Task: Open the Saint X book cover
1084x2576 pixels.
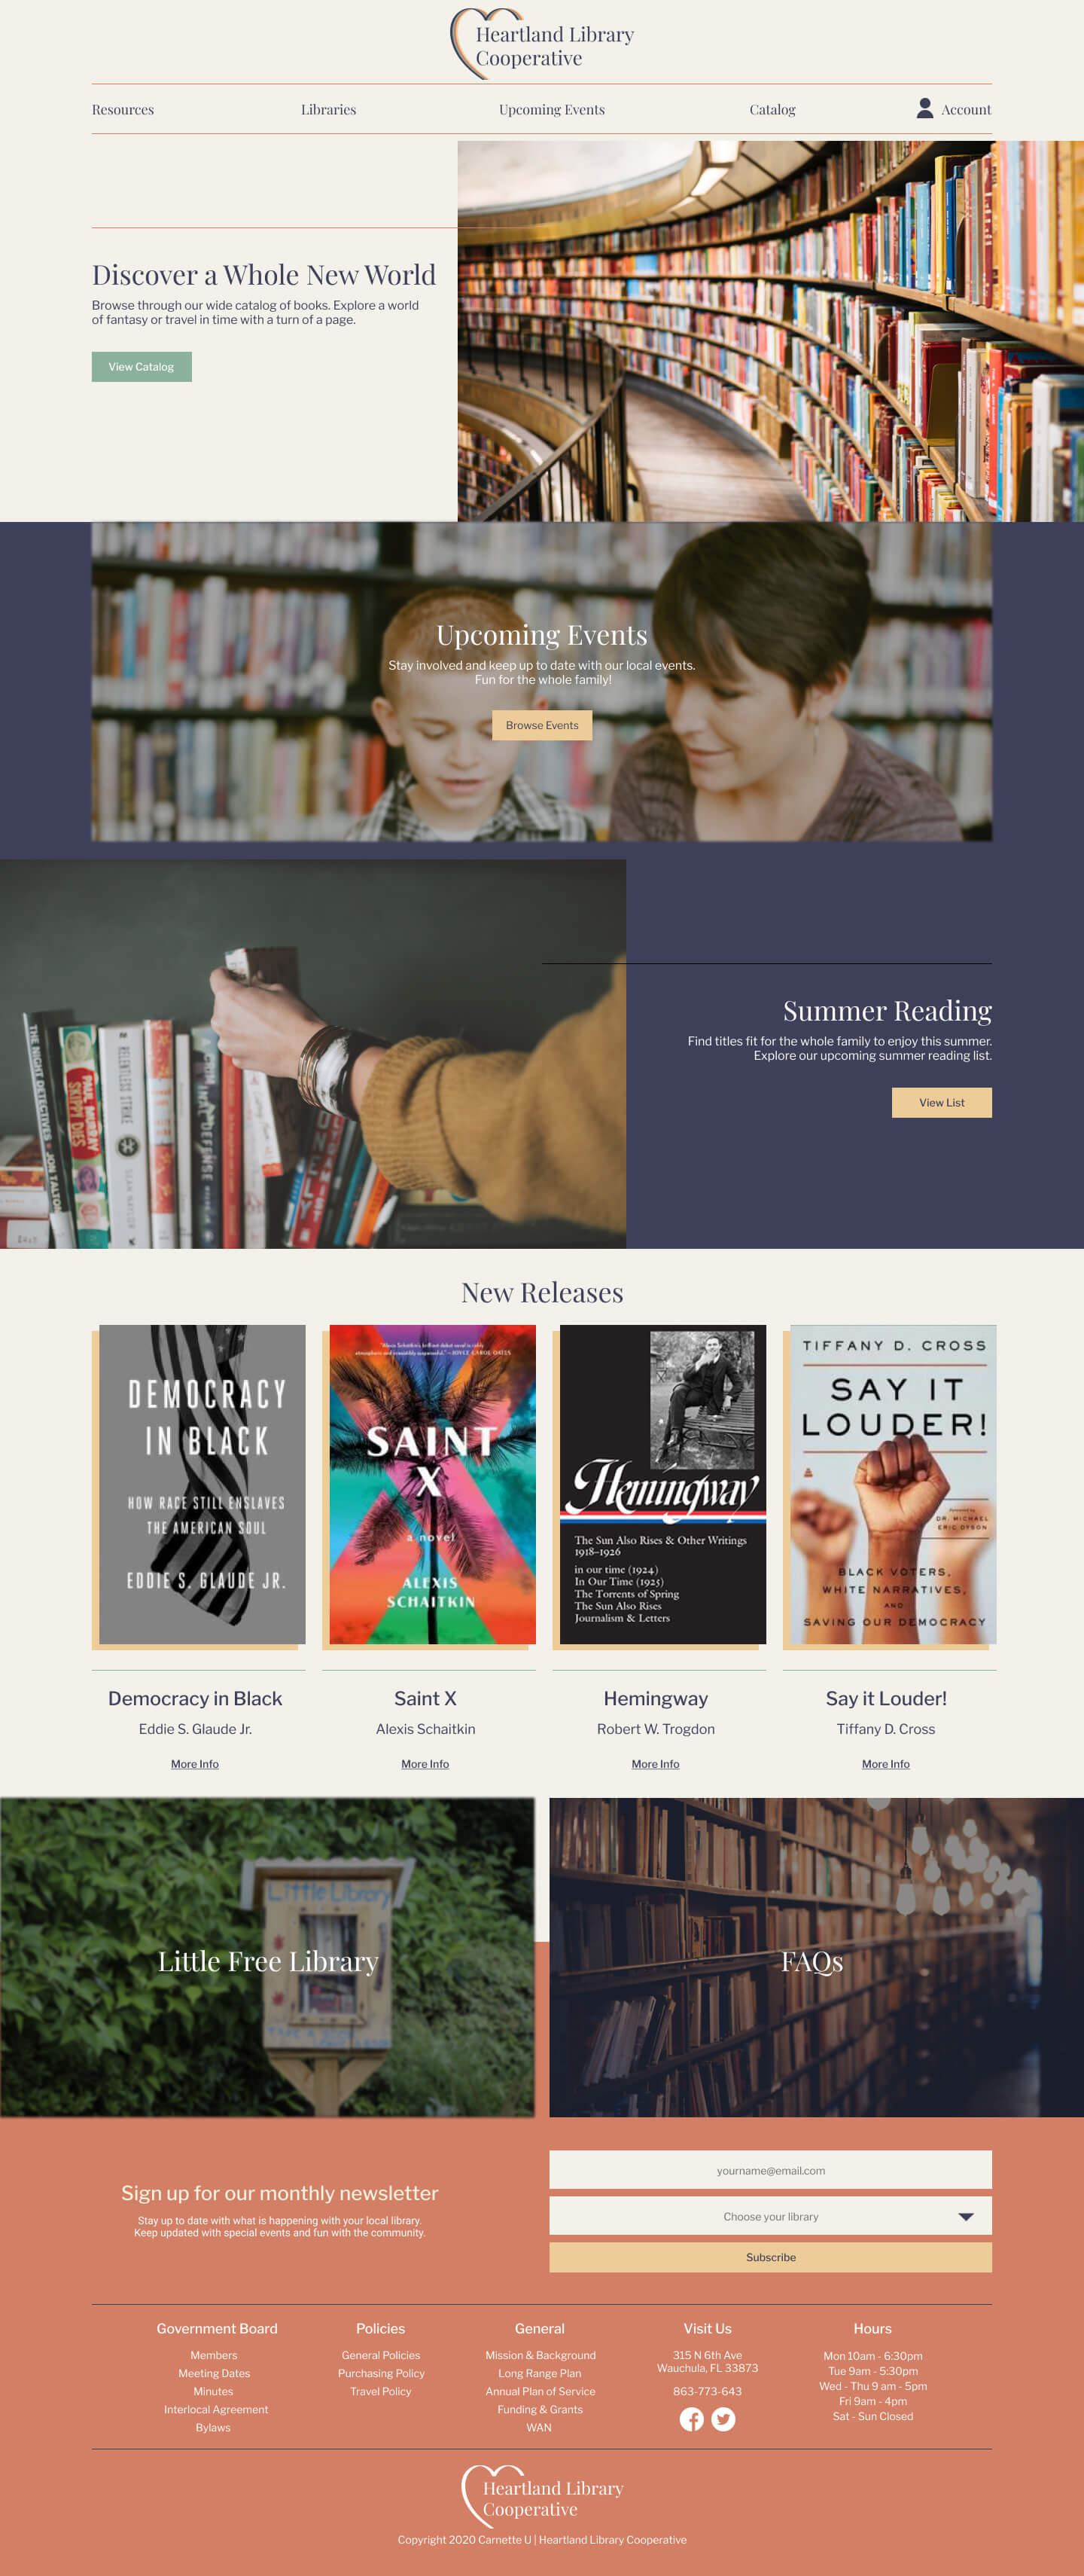Action: tap(433, 1484)
